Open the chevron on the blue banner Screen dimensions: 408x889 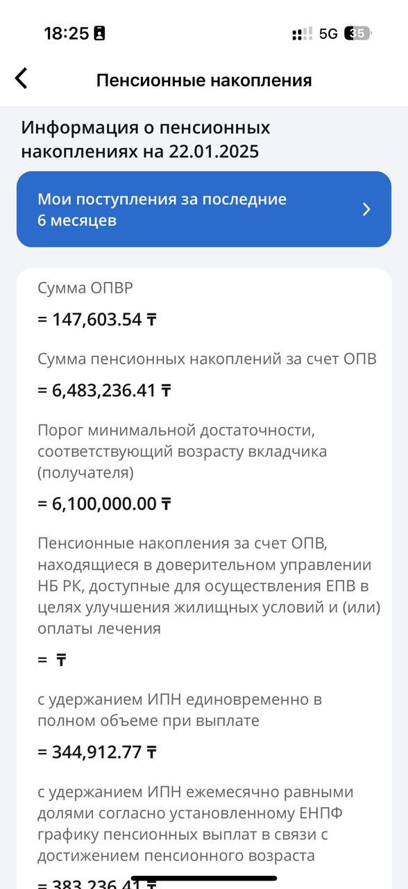point(367,210)
